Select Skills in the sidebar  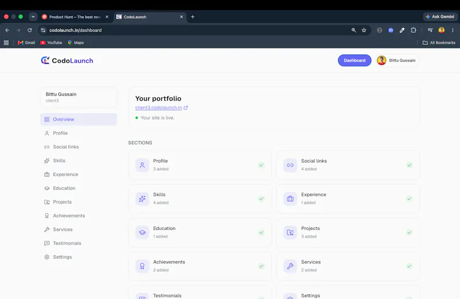[x=78, y=161]
